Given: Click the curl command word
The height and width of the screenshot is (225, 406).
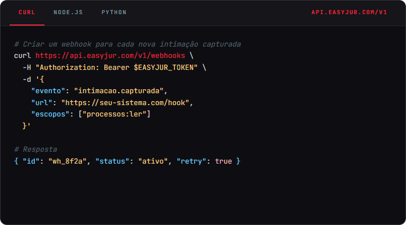Looking at the screenshot, I should coord(22,56).
